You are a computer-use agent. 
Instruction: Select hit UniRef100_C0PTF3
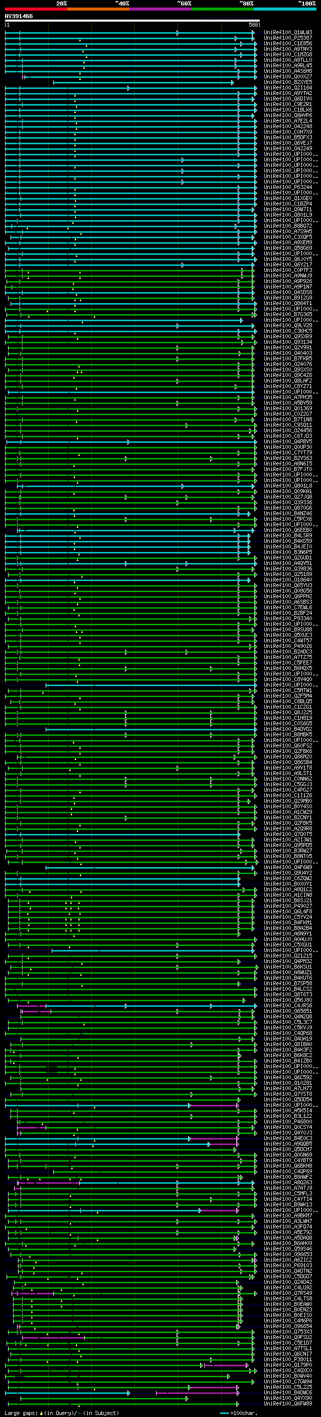tap(288, 270)
